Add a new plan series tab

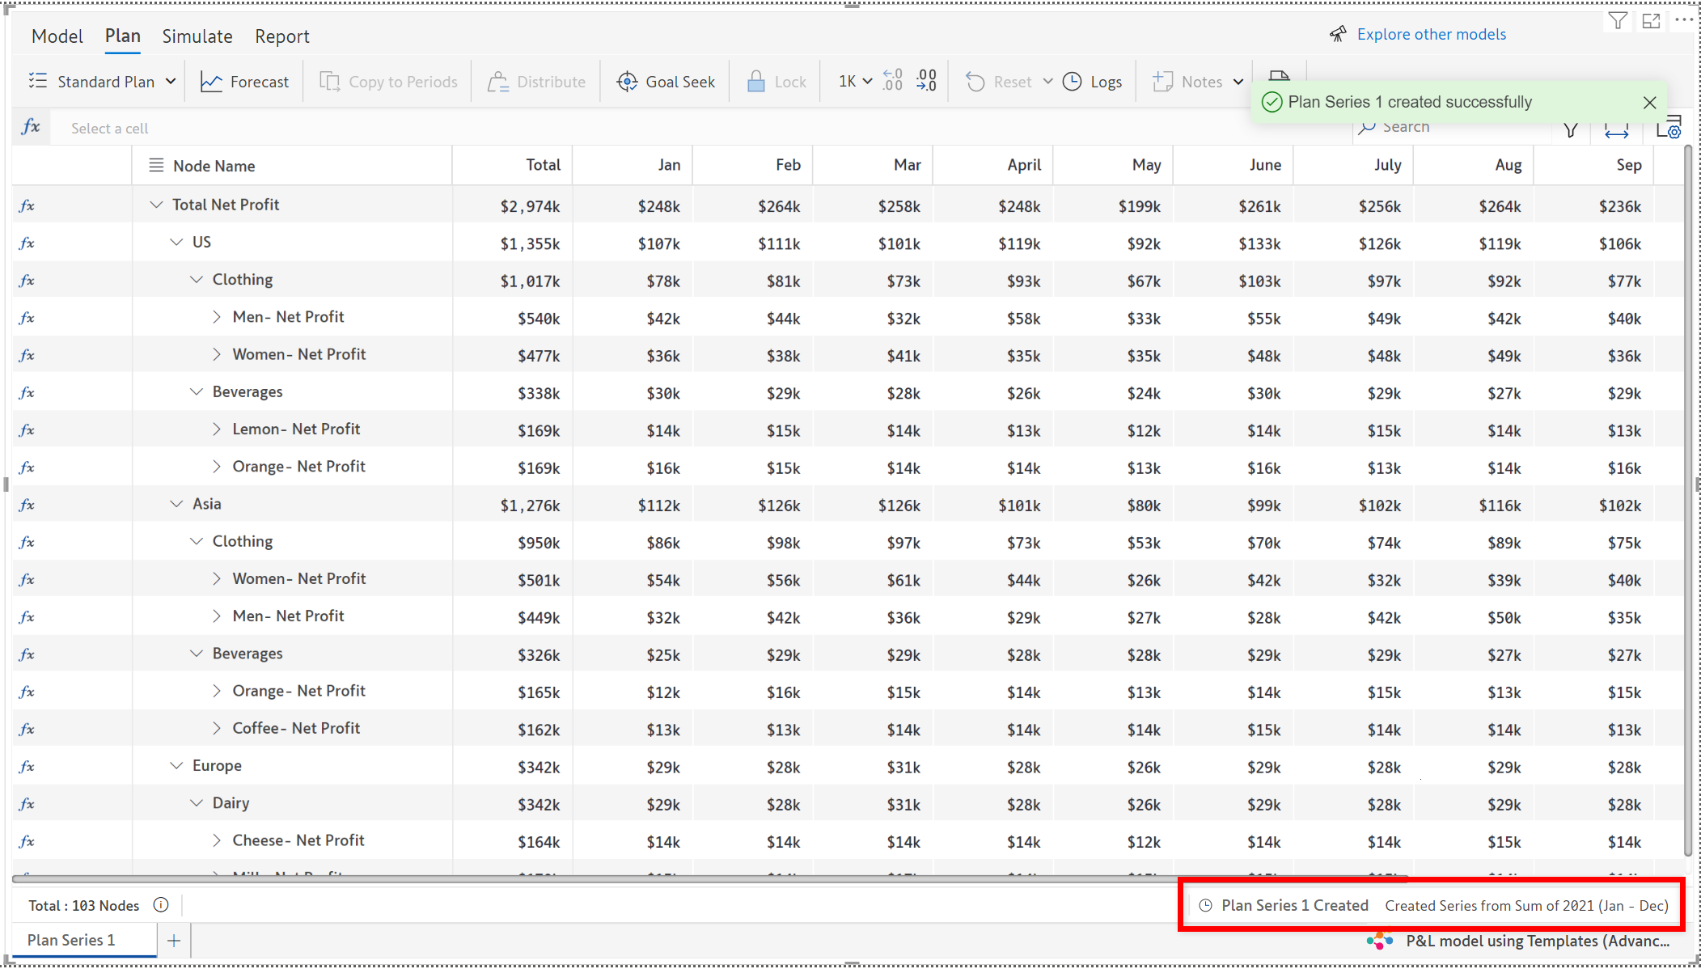tap(174, 941)
